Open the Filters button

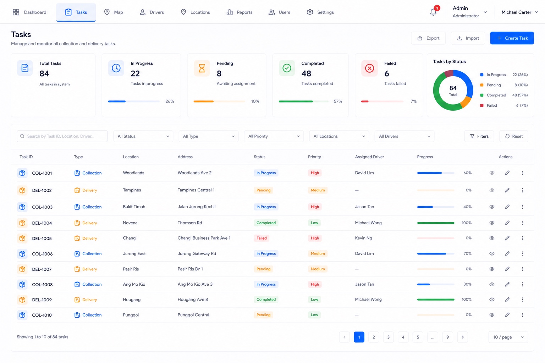[x=479, y=136]
